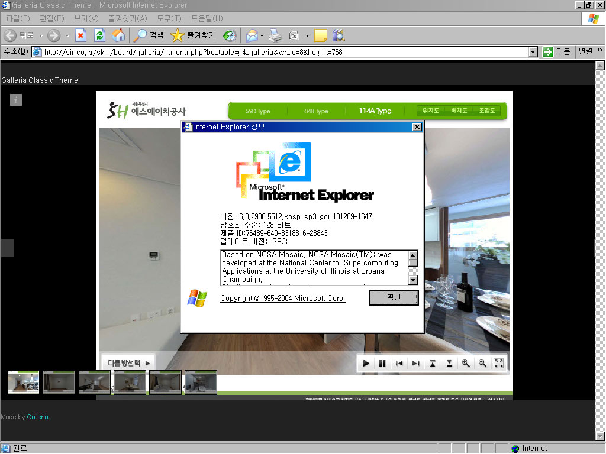Enter fullscreen mode in the viewer
Viewport: 606px width, 454px height.
[x=498, y=363]
